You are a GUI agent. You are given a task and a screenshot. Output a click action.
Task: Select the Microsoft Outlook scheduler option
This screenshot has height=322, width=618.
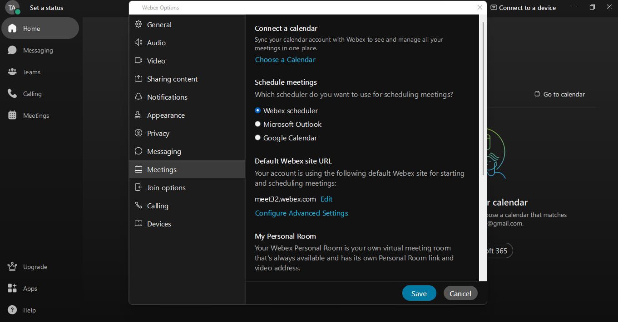point(258,124)
